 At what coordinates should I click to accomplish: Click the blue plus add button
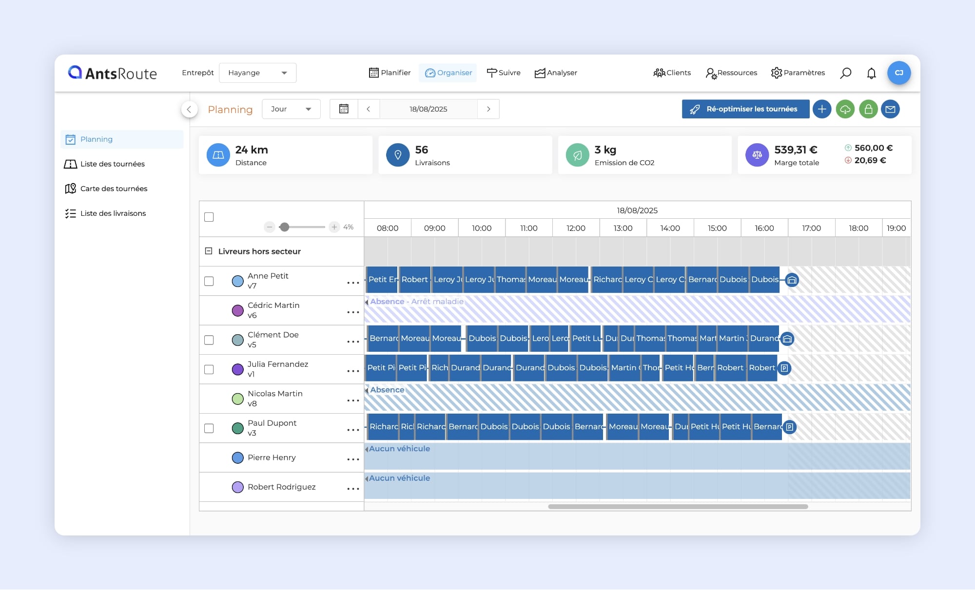click(x=822, y=109)
